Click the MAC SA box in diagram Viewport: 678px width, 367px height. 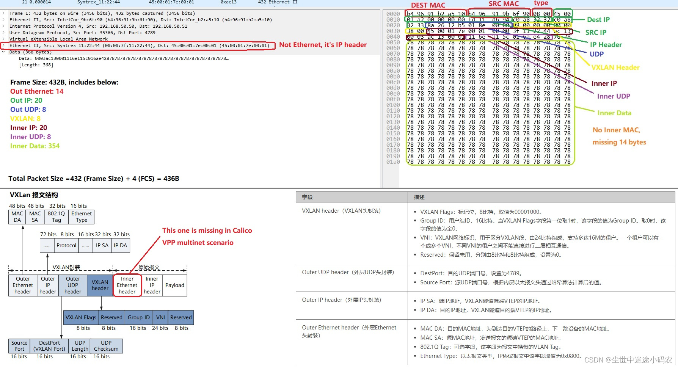click(35, 217)
